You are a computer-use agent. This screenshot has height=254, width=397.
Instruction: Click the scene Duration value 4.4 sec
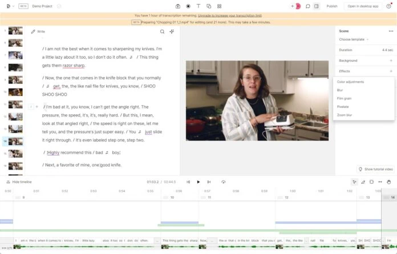tap(388, 50)
